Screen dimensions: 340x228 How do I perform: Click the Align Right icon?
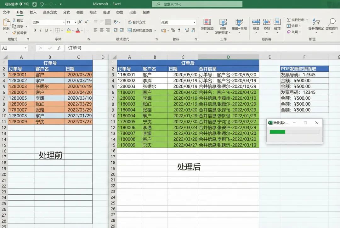pyautogui.click(x=108, y=30)
